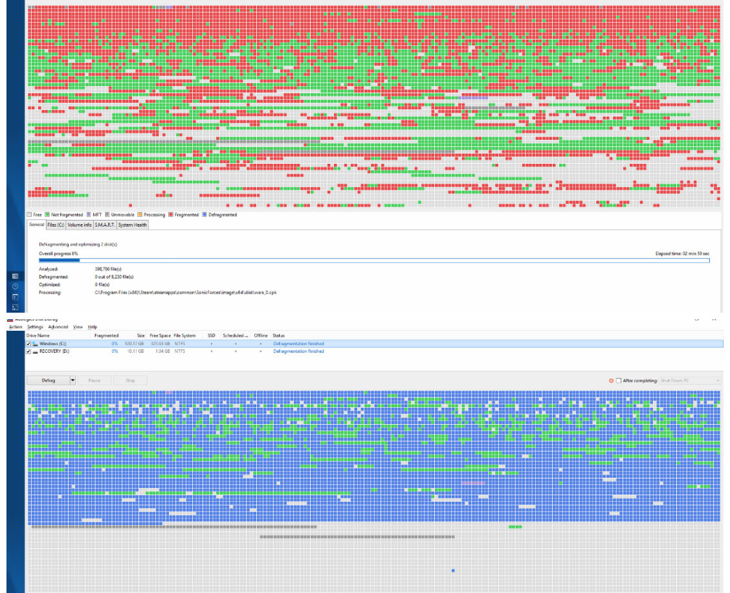Click the Windows (C:) drive icon
The width and height of the screenshot is (730, 593).
(35, 343)
